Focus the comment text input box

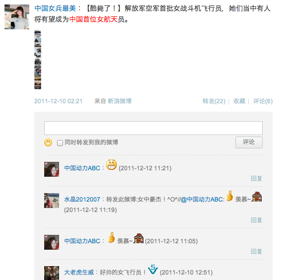click(153, 128)
